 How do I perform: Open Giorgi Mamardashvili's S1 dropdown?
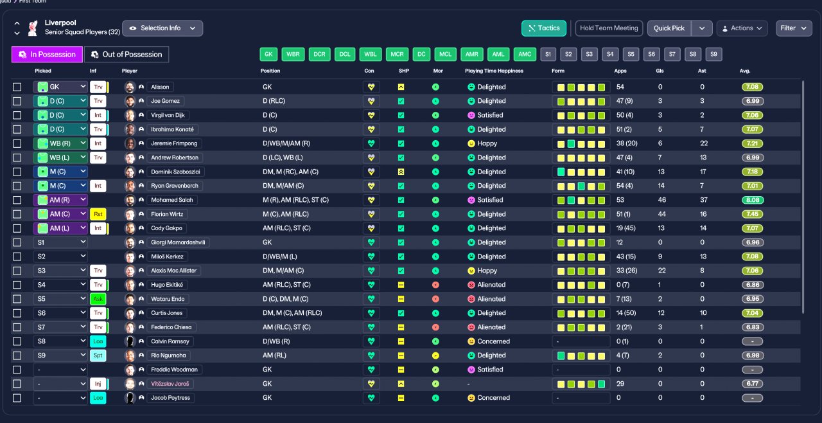tap(60, 242)
